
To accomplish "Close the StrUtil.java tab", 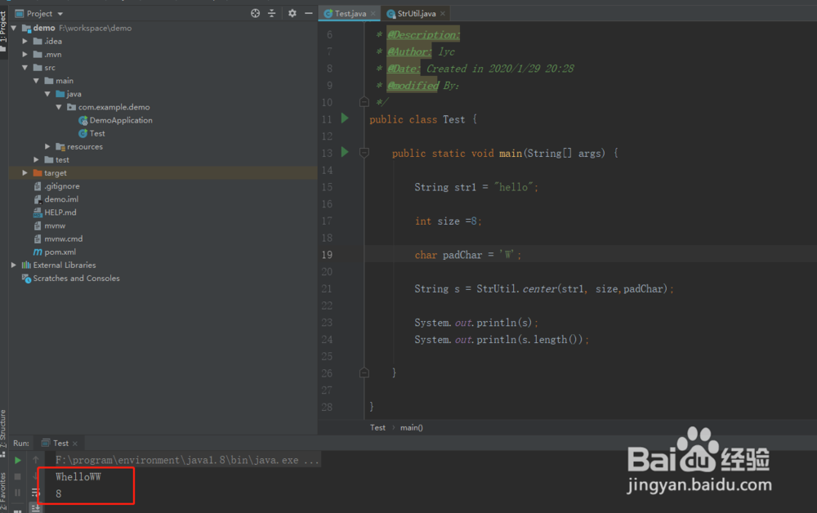I will coord(443,14).
